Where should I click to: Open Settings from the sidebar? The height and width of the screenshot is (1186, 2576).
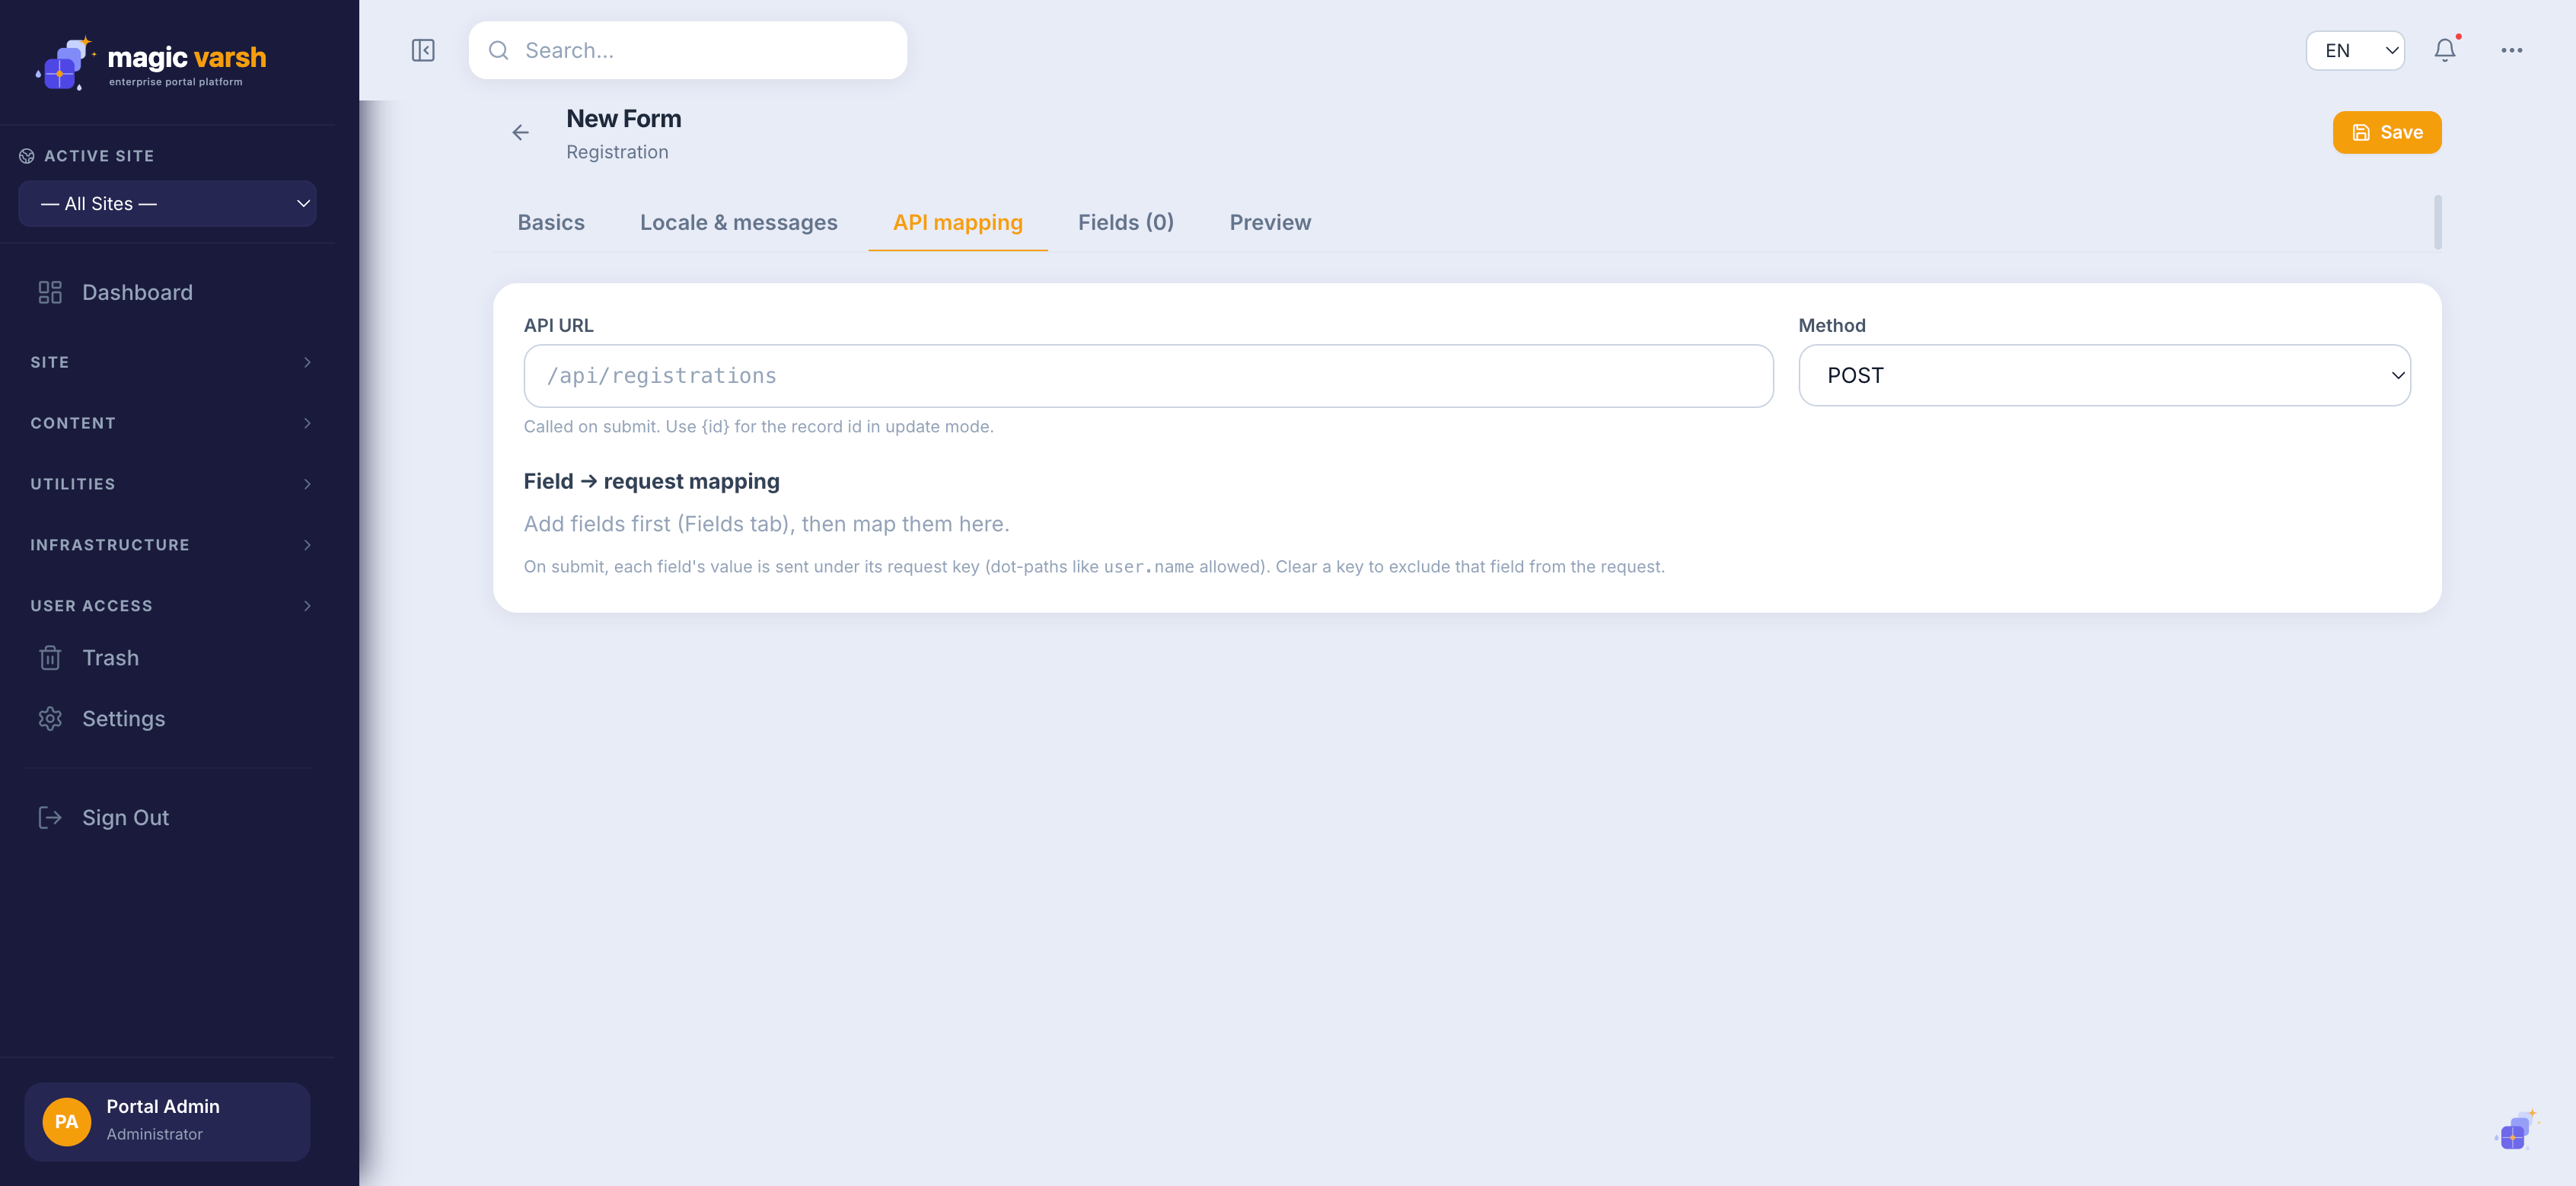[x=168, y=719]
